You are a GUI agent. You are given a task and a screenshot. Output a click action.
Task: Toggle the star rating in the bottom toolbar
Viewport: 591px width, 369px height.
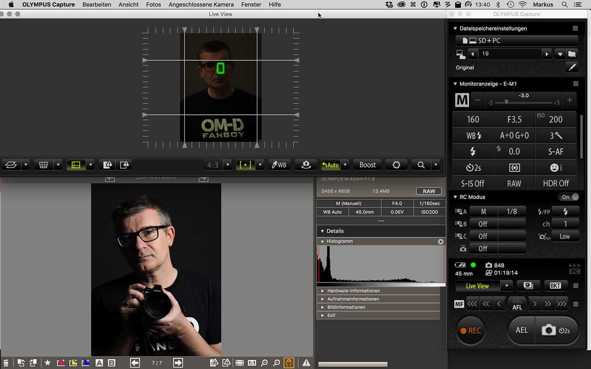[x=48, y=363]
